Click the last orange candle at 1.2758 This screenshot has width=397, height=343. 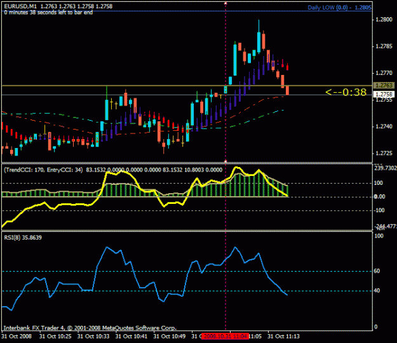pyautogui.click(x=287, y=90)
